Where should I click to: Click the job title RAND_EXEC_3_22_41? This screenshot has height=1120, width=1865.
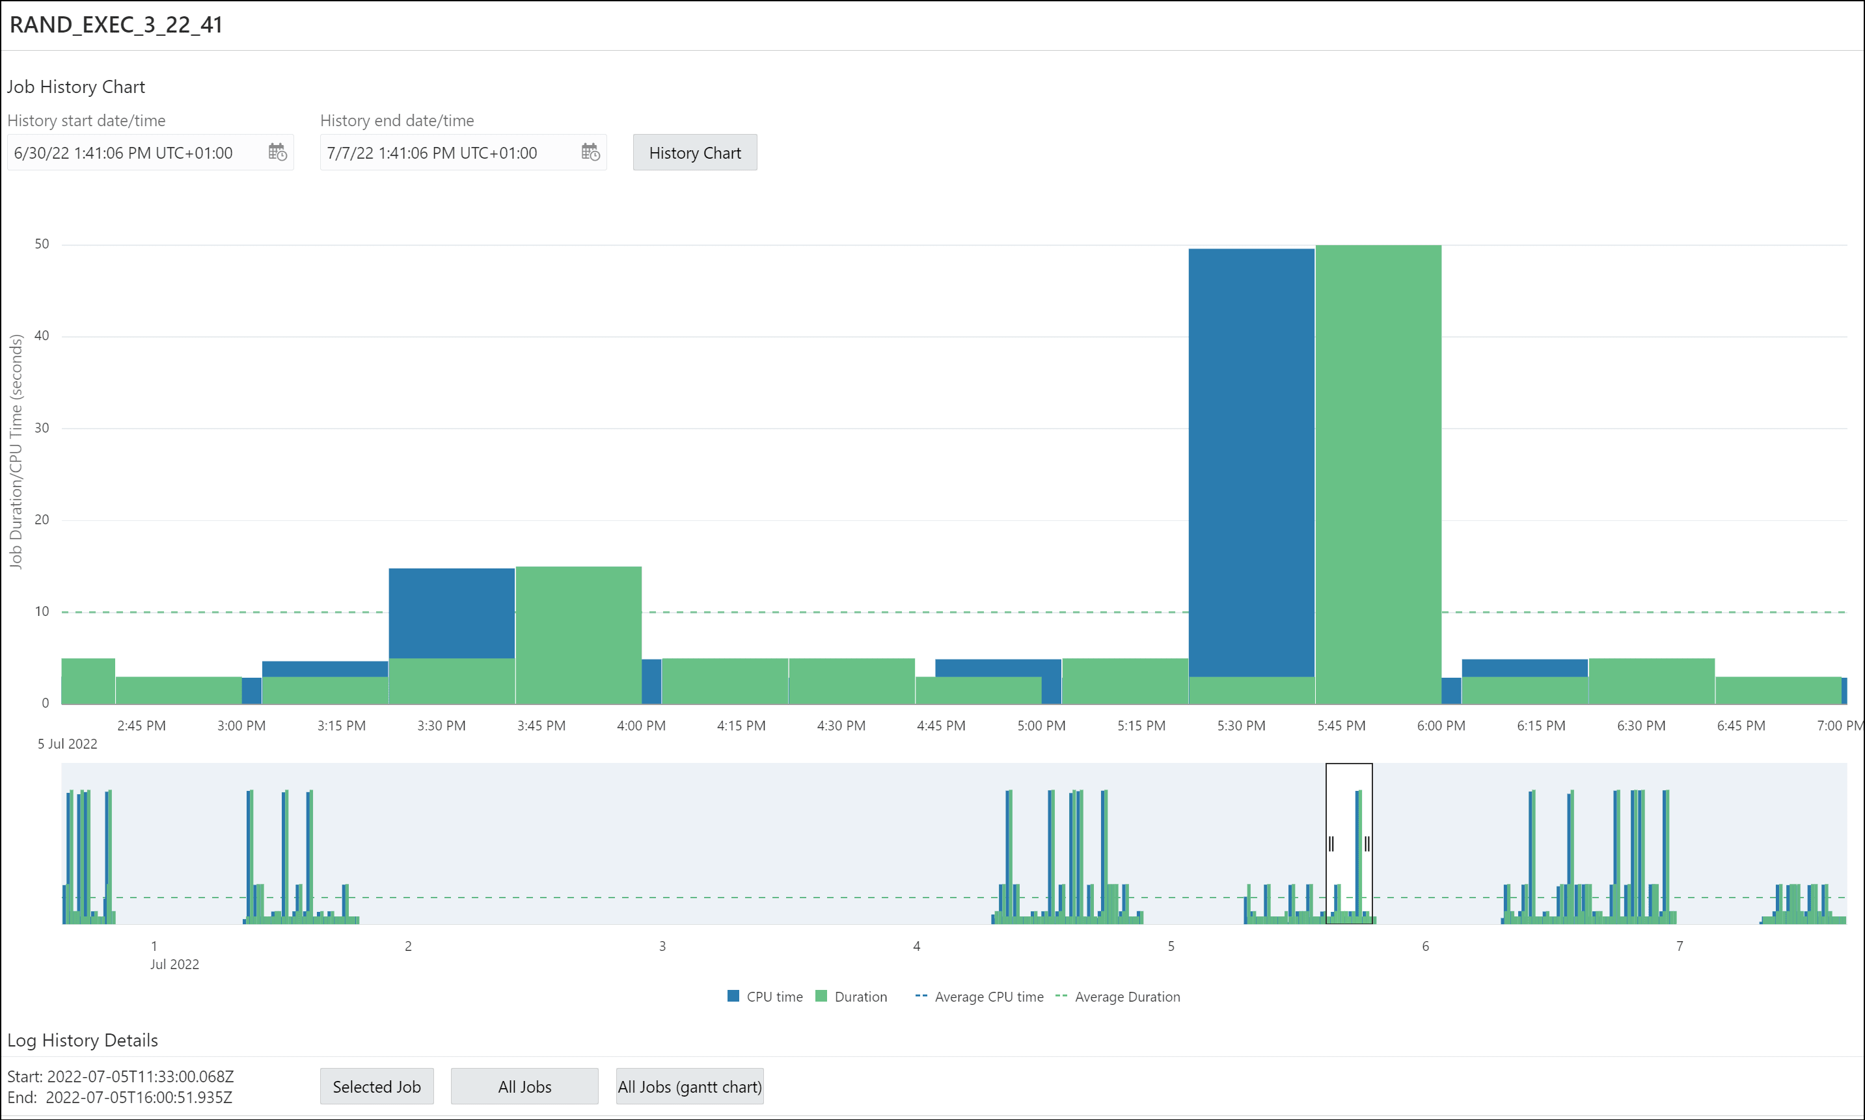[116, 24]
